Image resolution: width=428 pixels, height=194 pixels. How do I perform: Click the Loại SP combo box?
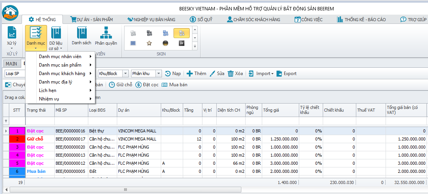[x=15, y=74]
